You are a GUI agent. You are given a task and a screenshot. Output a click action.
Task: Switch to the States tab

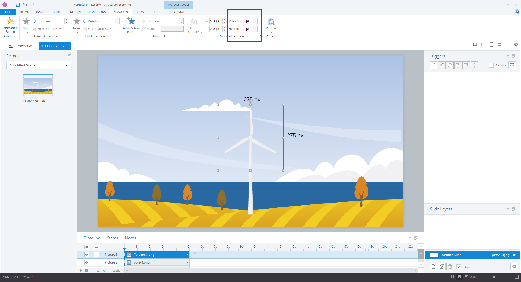(112, 238)
